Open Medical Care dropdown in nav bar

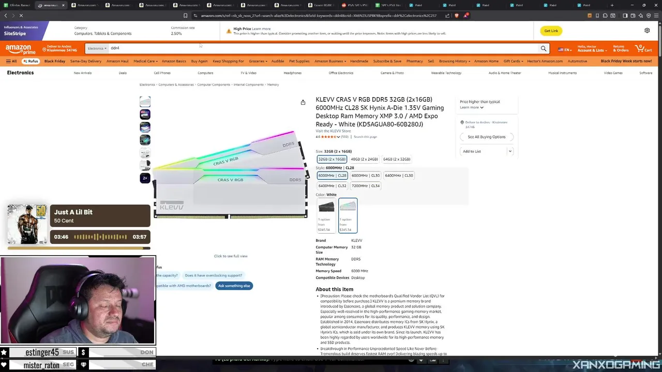(x=145, y=61)
